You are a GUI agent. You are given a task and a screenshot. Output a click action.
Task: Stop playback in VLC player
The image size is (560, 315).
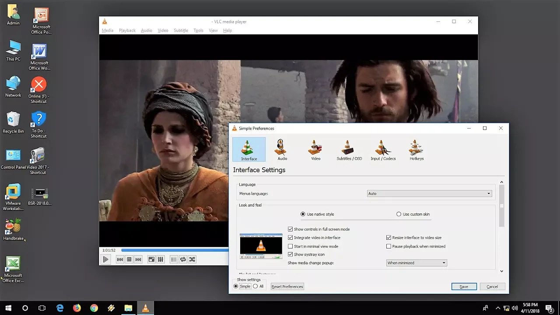(129, 259)
